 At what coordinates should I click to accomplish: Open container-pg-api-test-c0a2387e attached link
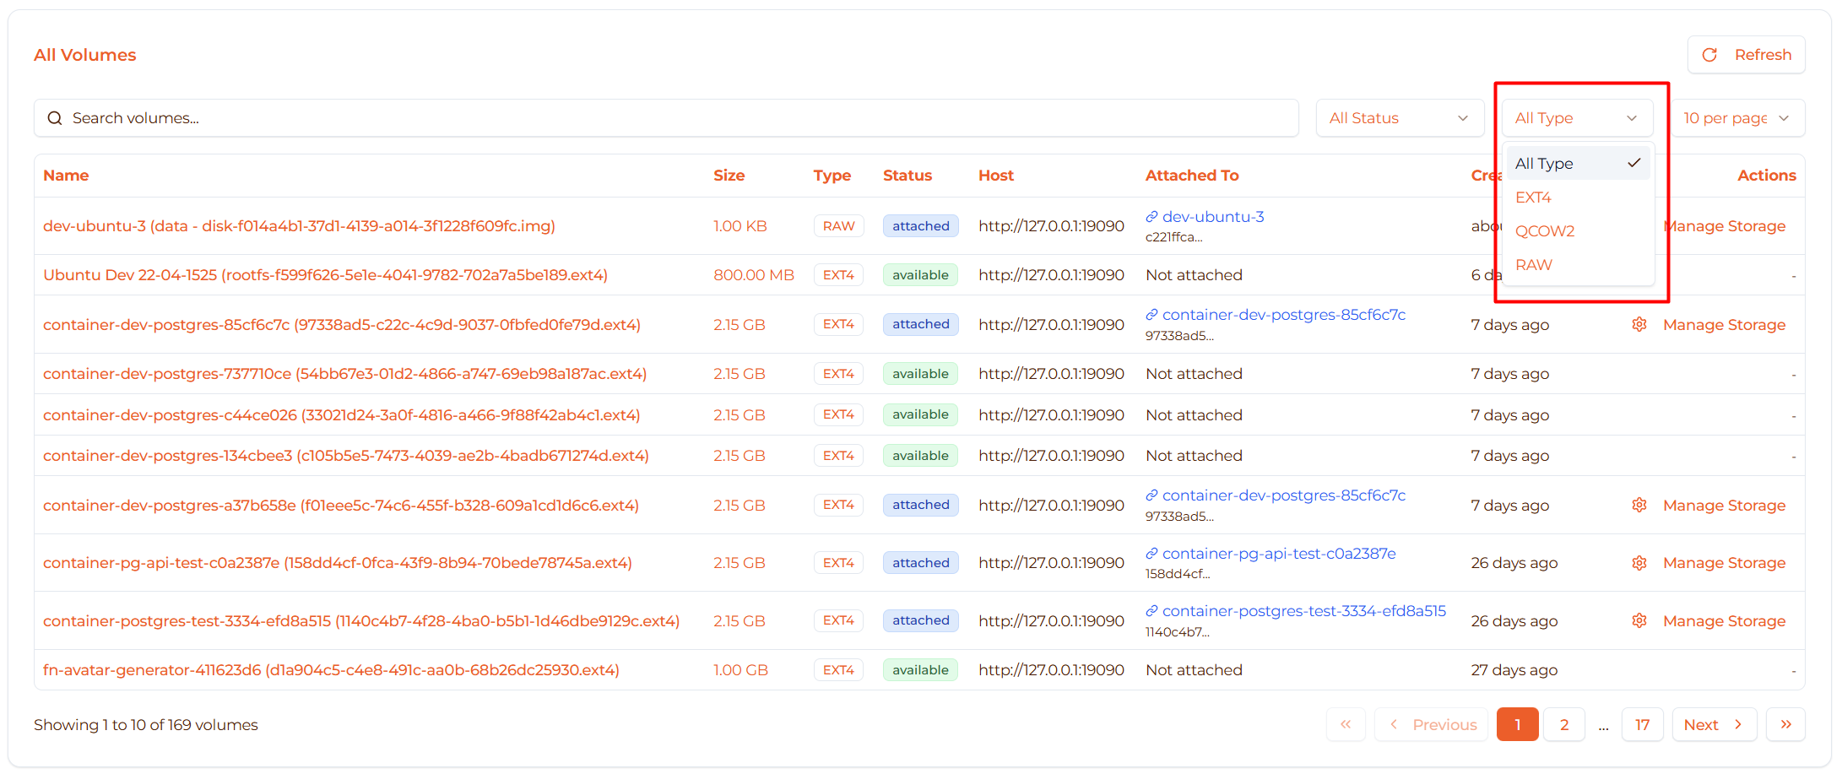pyautogui.click(x=1278, y=554)
